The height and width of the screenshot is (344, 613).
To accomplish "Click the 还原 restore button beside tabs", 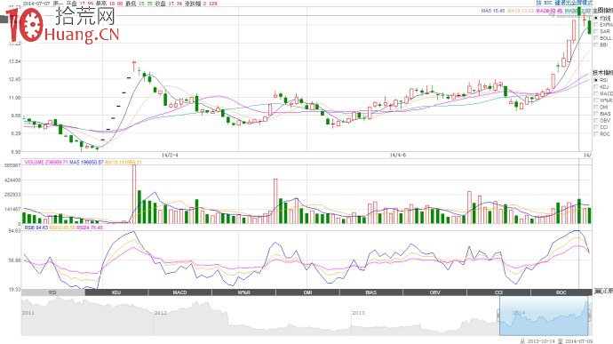I will coord(603,292).
